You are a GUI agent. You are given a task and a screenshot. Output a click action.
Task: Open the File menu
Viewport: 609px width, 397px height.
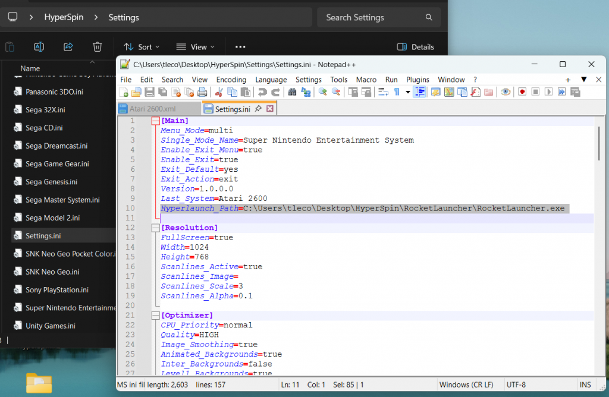click(x=126, y=80)
